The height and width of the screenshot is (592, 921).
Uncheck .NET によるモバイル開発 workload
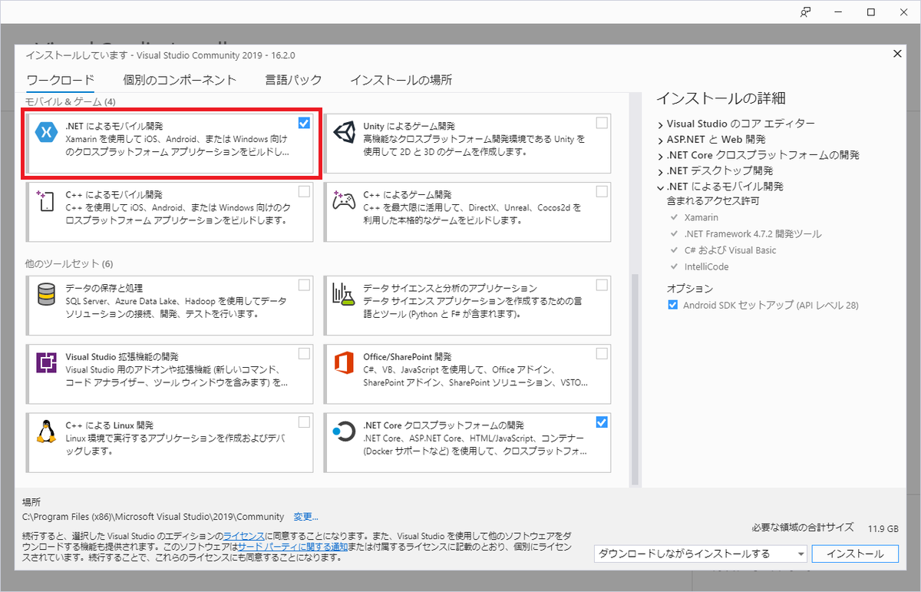tap(304, 123)
